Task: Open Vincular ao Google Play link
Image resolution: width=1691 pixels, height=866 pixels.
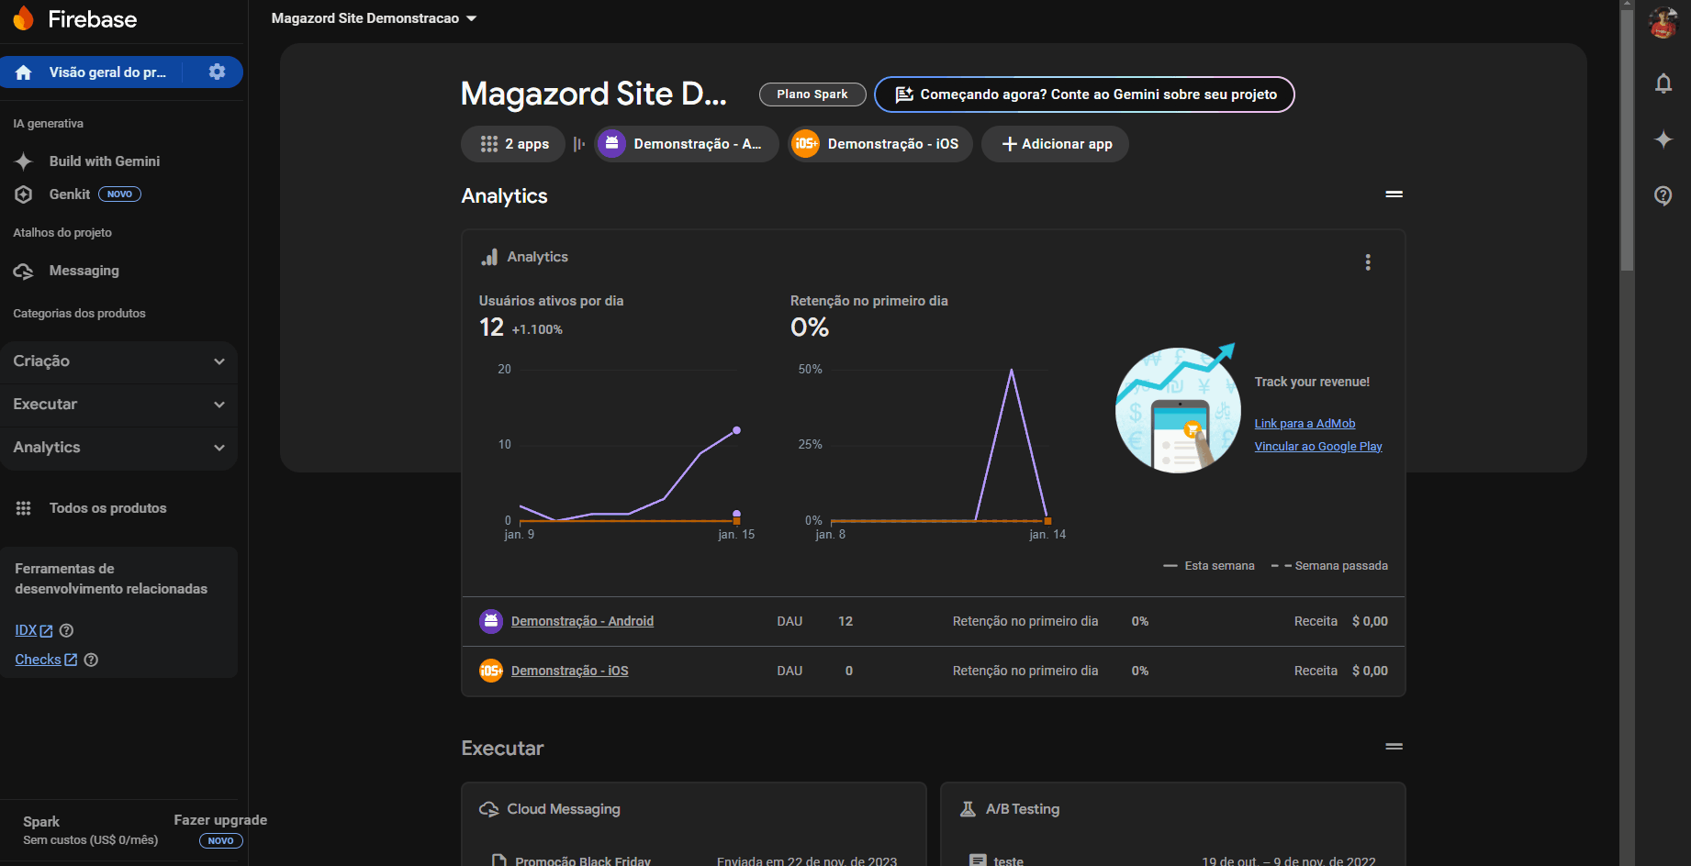Action: point(1318,447)
